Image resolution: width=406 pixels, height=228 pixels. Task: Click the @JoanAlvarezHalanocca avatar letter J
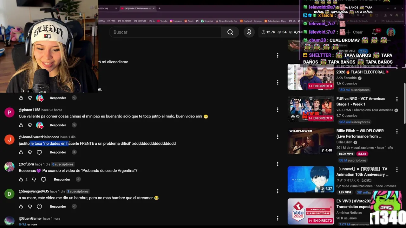pos(10,140)
